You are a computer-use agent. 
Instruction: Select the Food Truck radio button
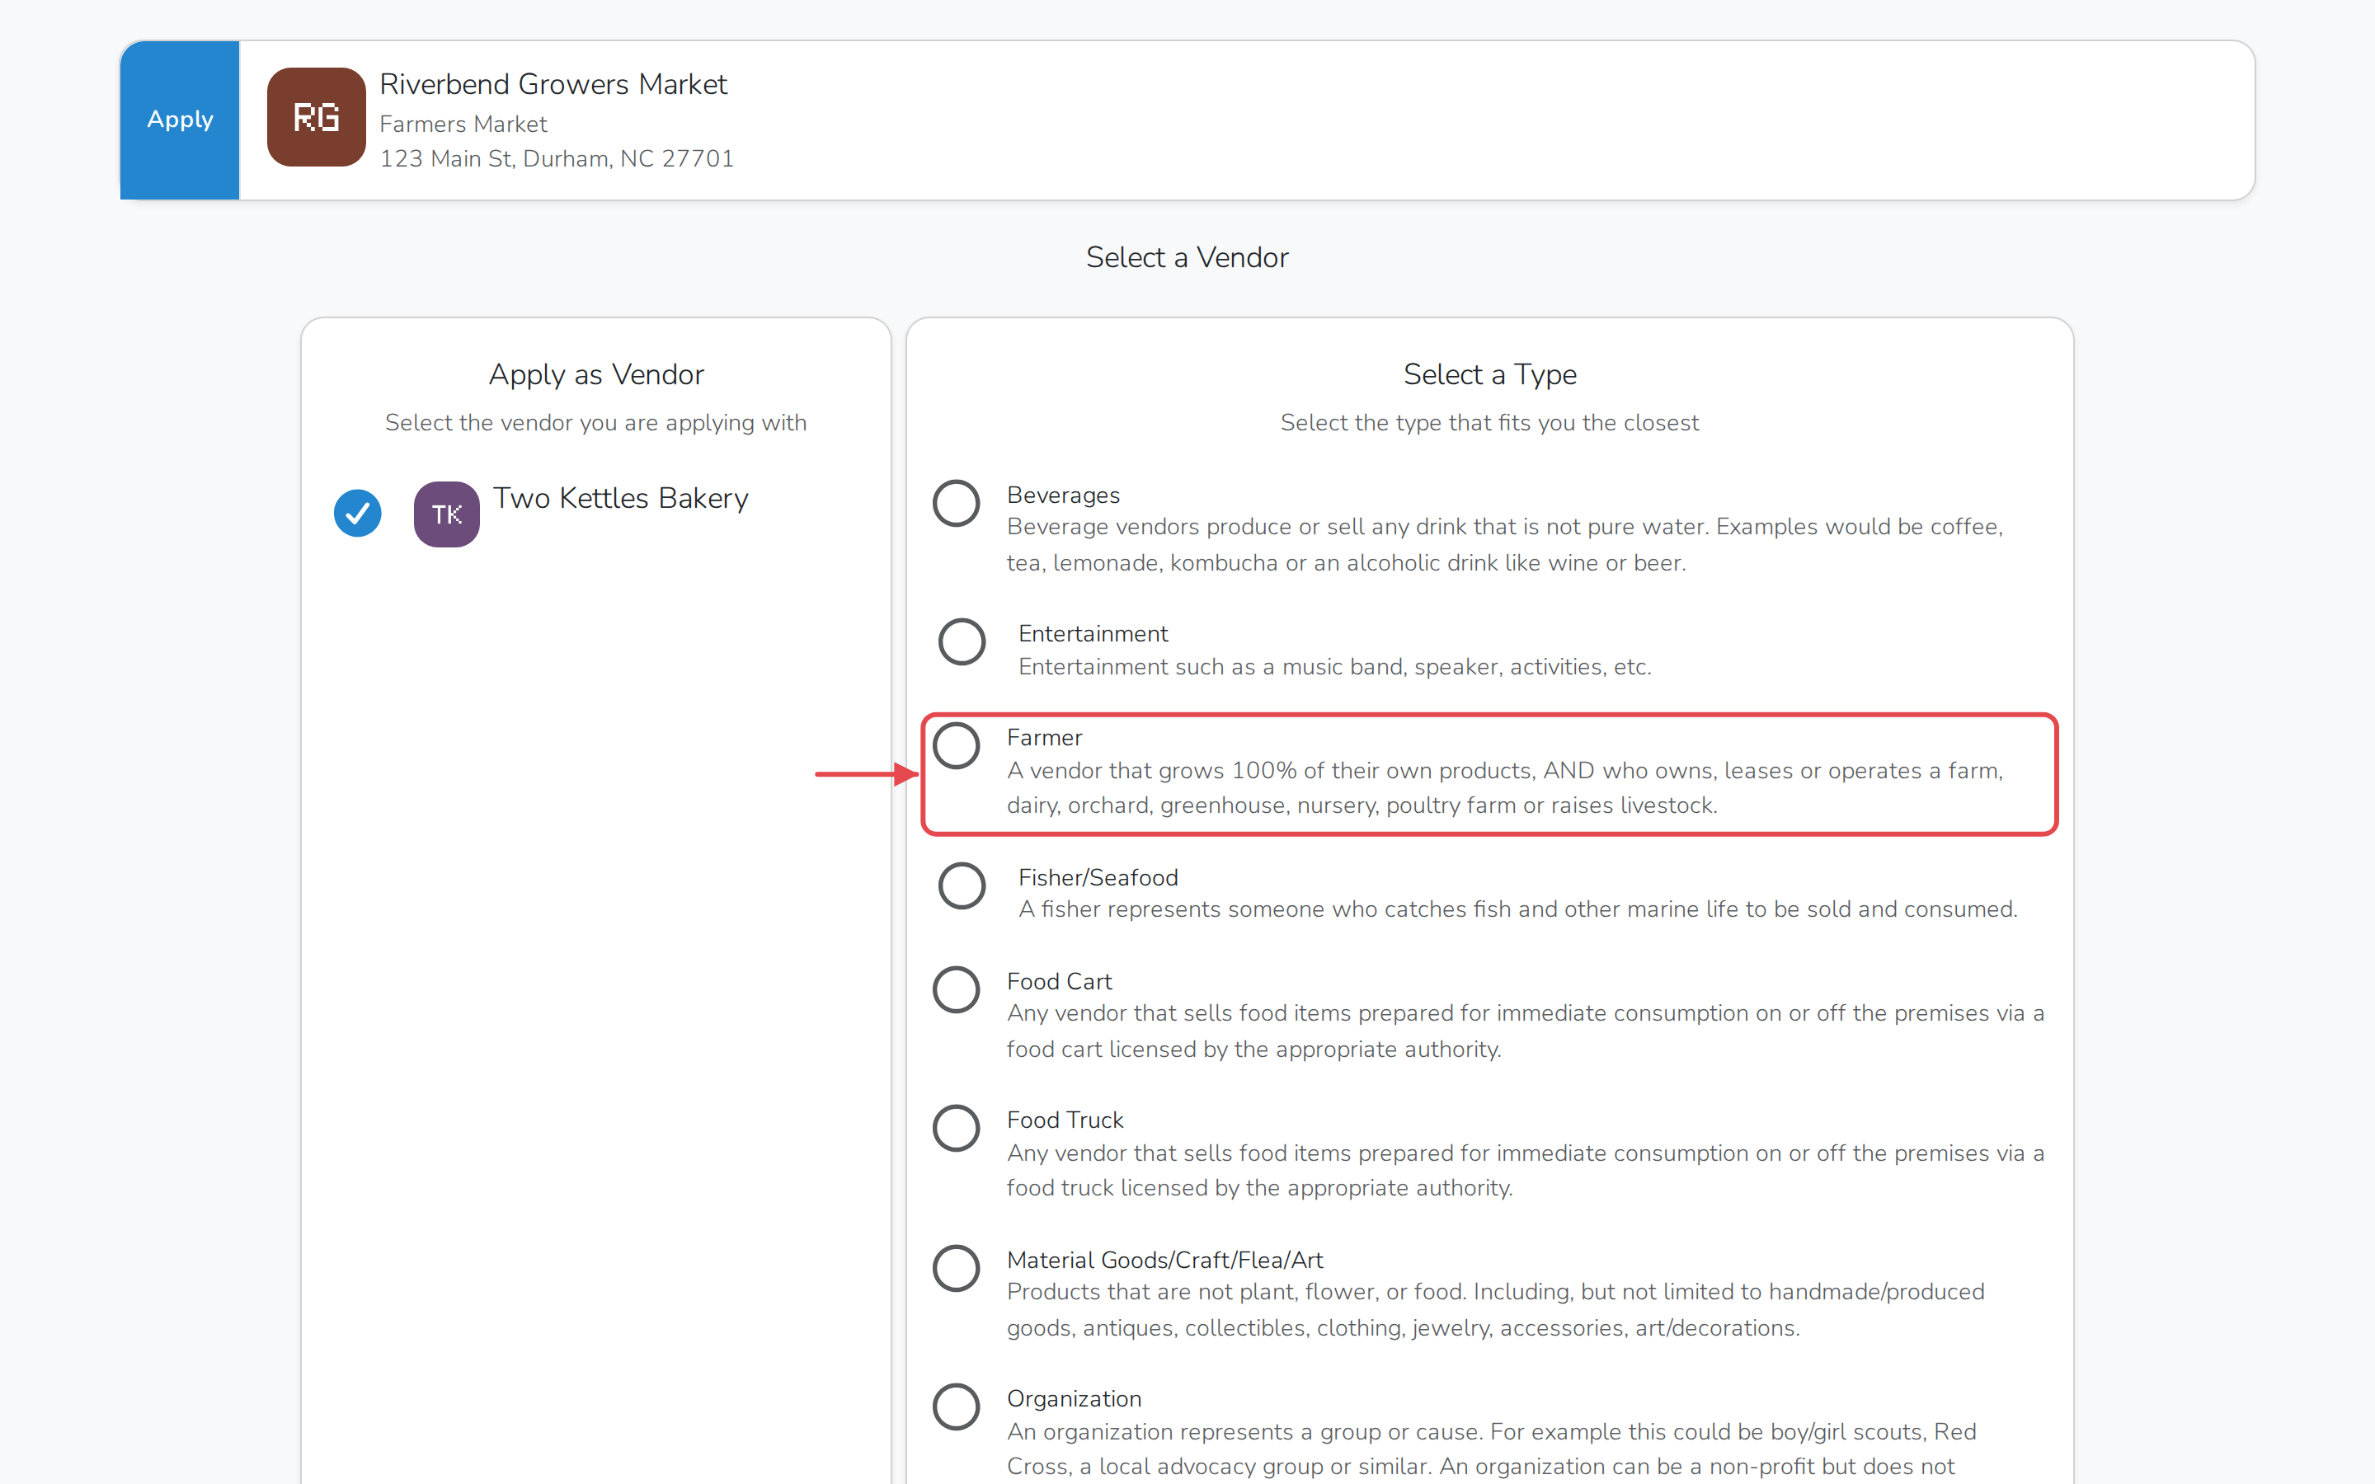coord(956,1129)
